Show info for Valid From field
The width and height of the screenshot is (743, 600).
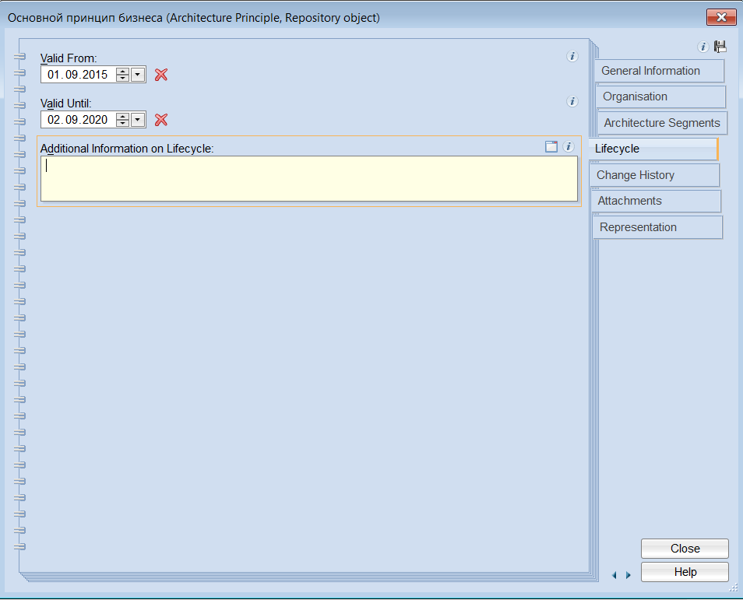coord(572,56)
